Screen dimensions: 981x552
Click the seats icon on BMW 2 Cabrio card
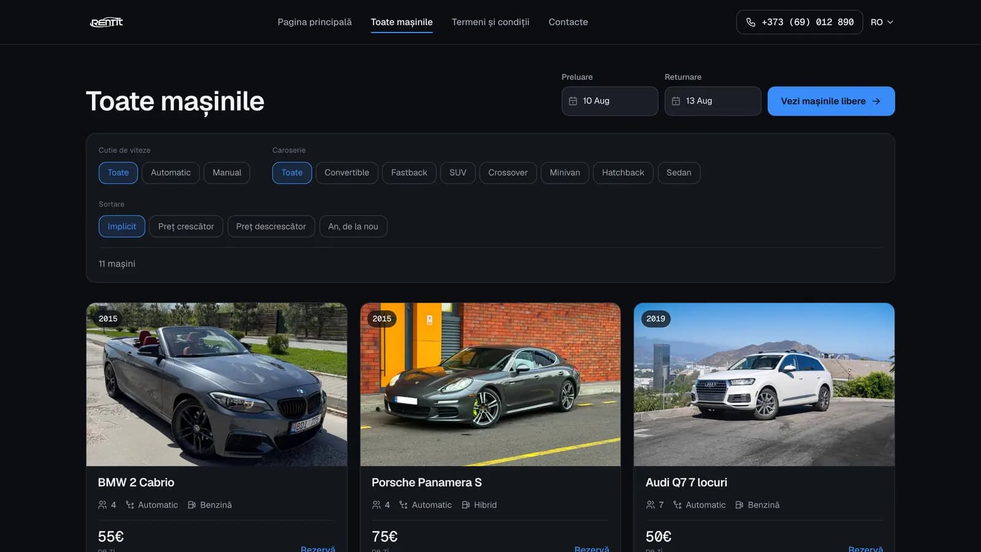tap(102, 505)
